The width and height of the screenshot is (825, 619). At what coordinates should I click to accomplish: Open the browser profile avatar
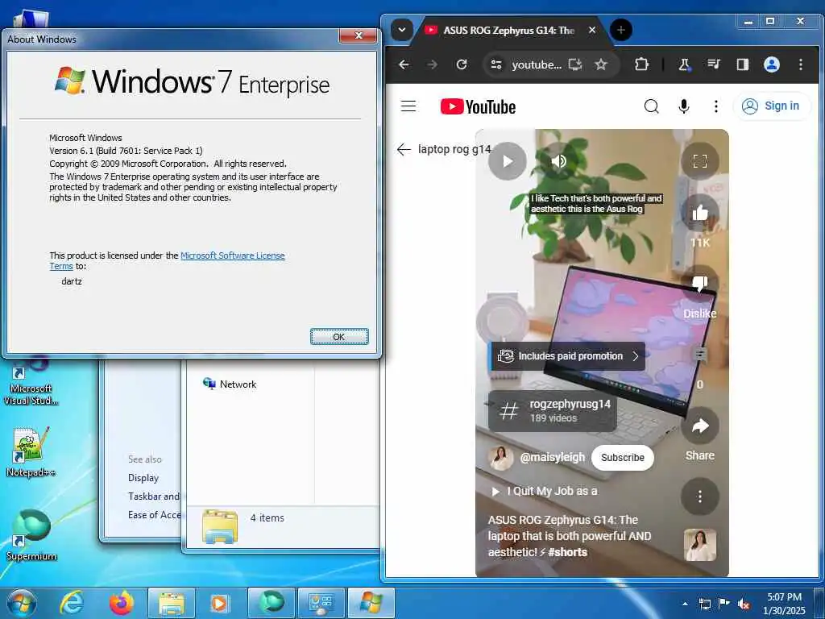click(771, 64)
